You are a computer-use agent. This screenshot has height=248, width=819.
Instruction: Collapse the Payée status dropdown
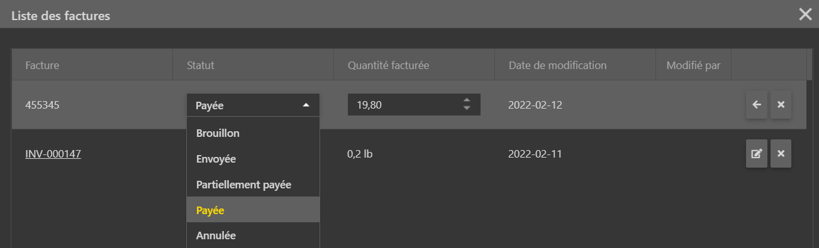click(253, 105)
